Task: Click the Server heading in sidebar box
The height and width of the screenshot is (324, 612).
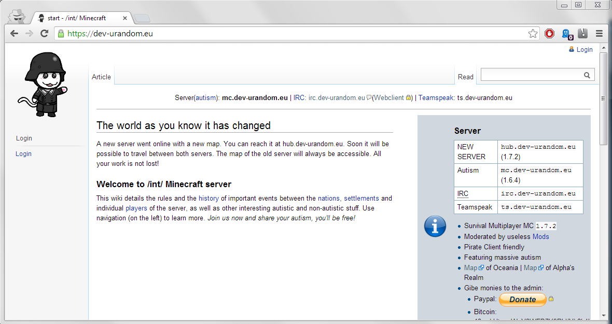Action: tap(468, 131)
